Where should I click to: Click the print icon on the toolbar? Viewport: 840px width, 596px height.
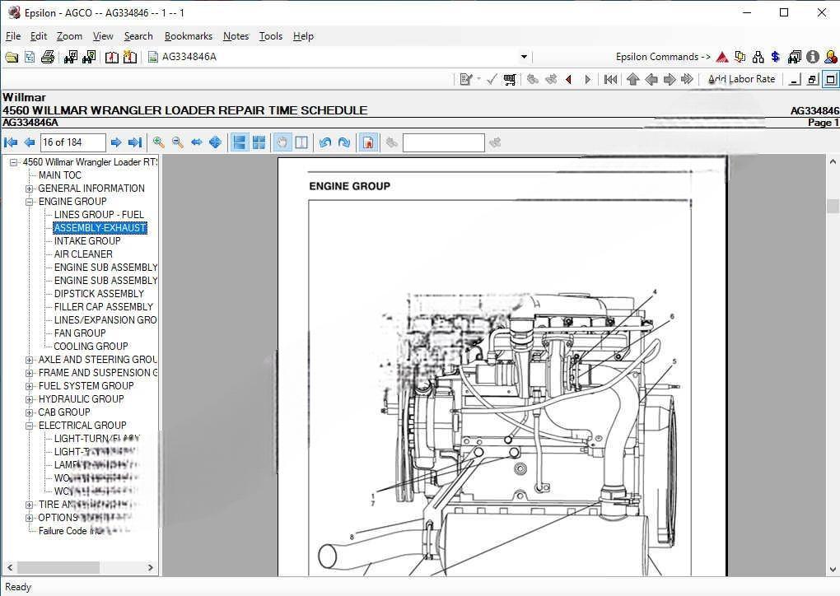[47, 56]
